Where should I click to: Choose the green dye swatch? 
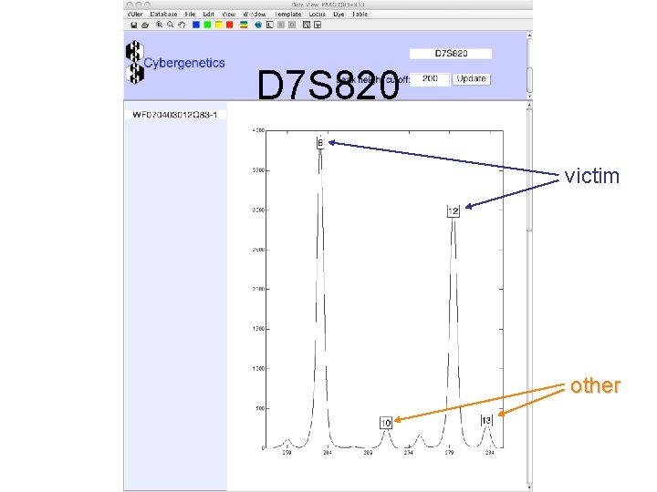pyautogui.click(x=207, y=25)
